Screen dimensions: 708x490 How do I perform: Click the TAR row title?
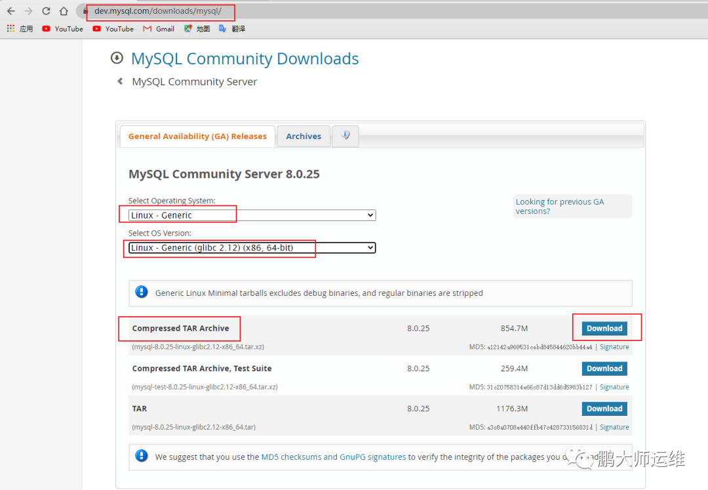[x=140, y=409]
